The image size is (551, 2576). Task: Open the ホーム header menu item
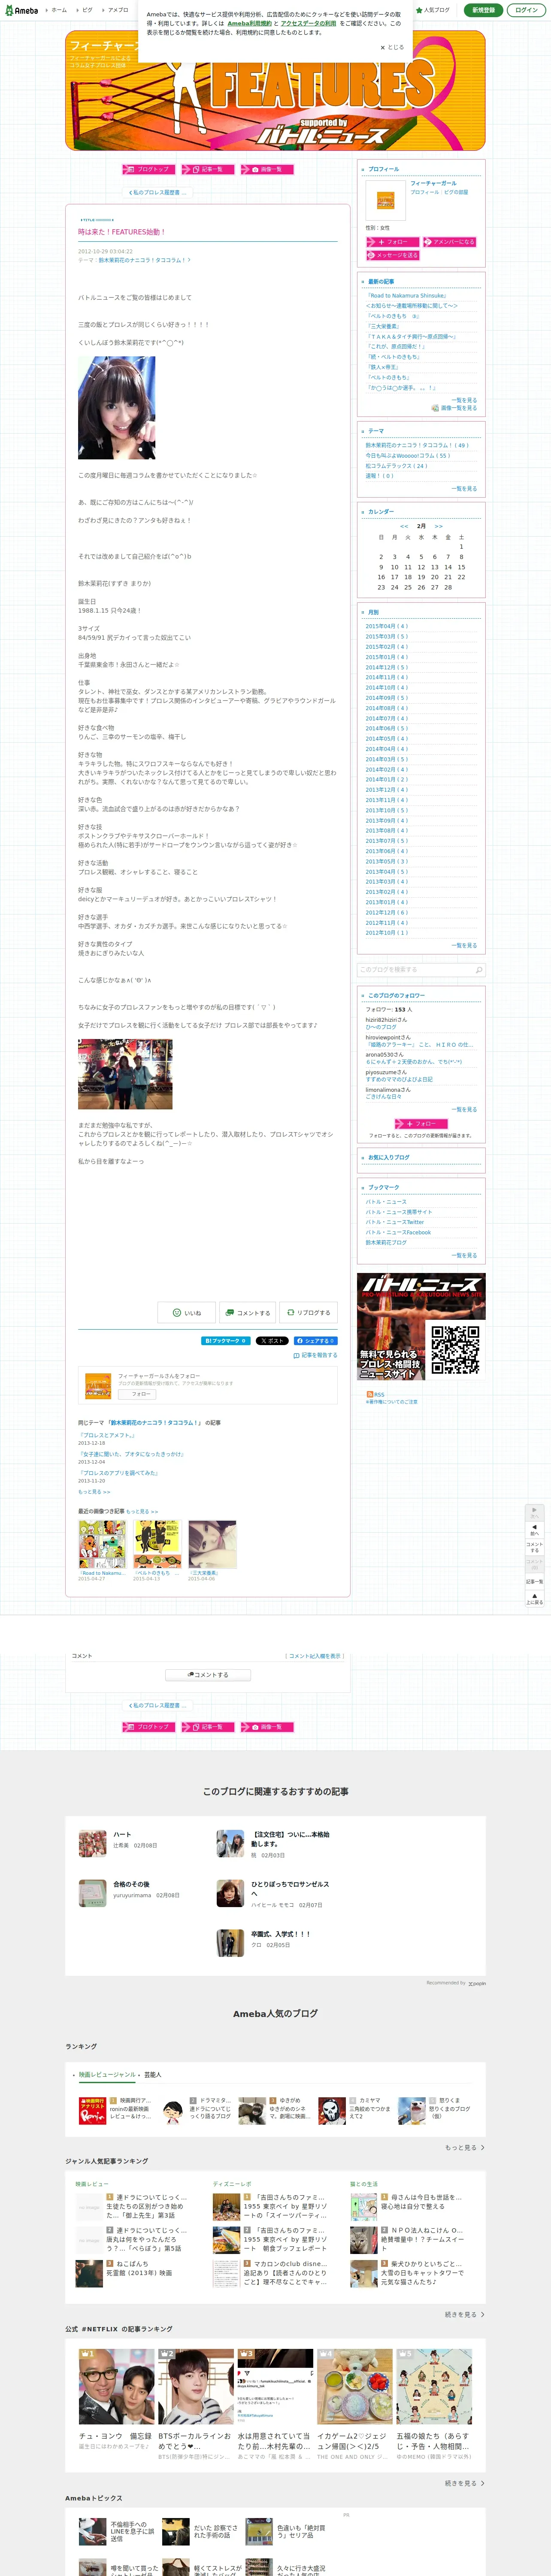59,10
